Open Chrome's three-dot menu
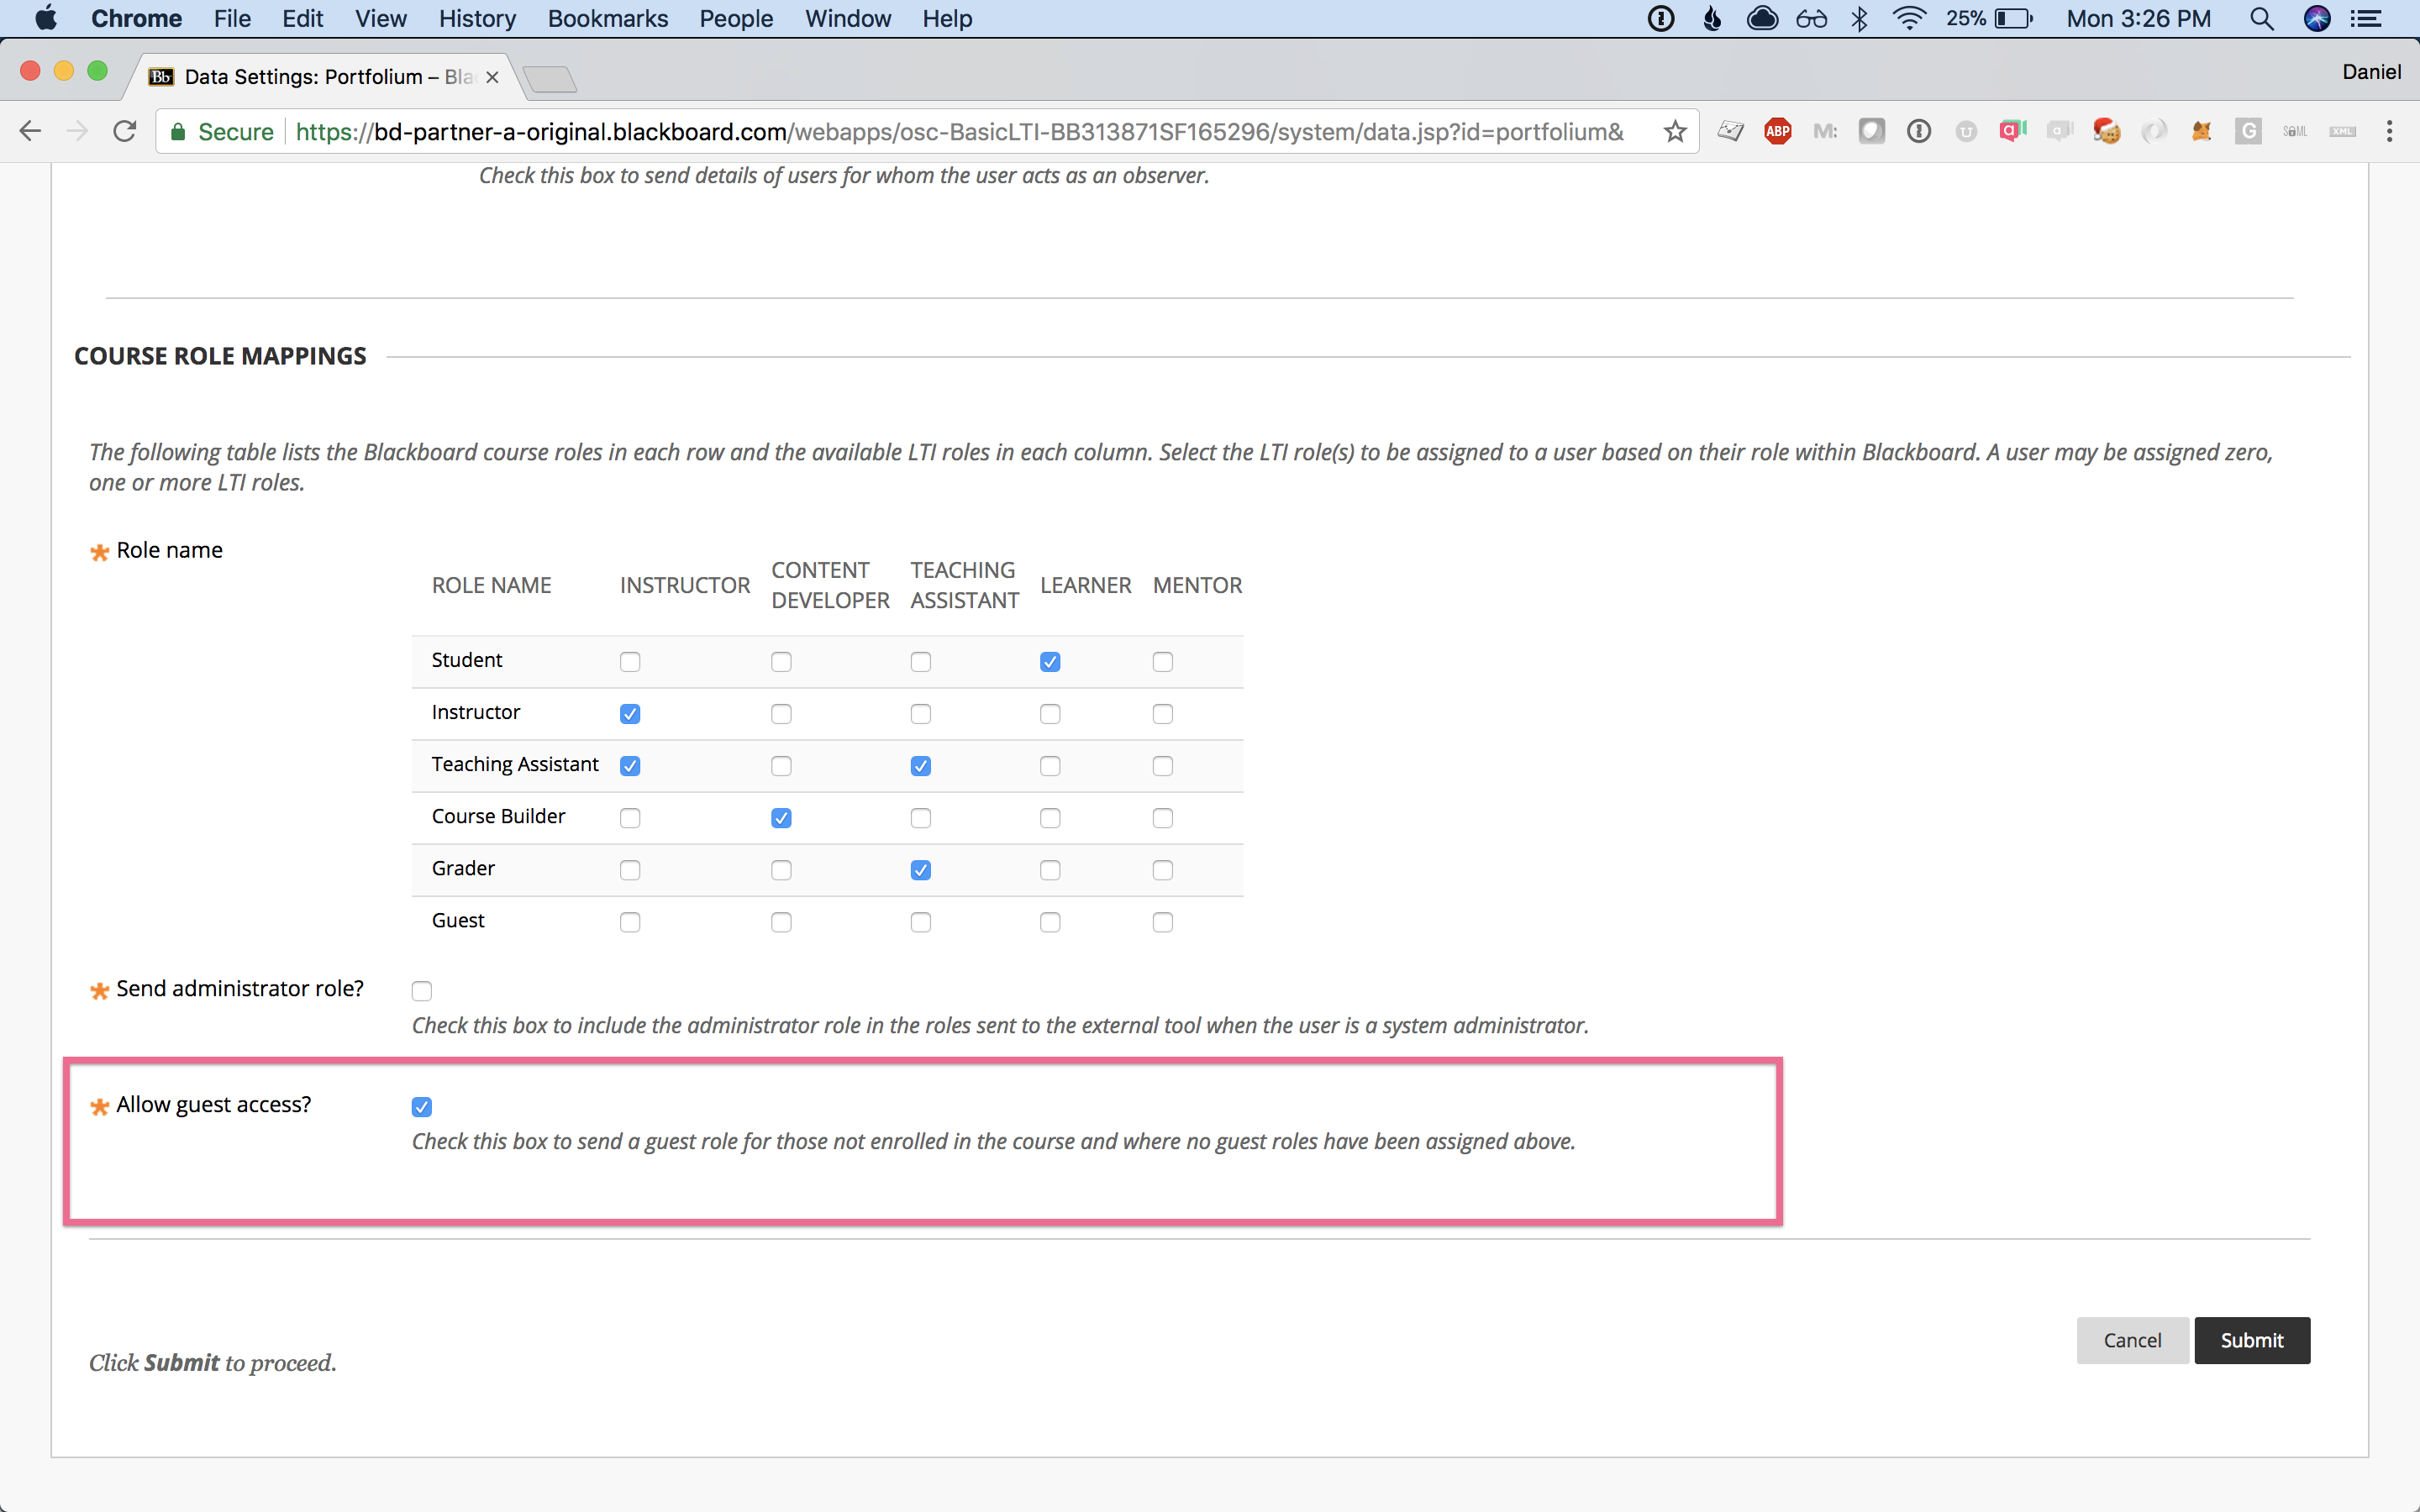 tap(2389, 131)
